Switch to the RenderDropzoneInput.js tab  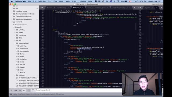(x=120, y=8)
